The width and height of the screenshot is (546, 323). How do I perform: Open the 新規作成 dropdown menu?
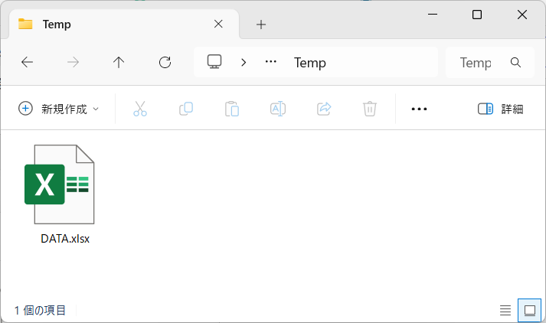(58, 109)
